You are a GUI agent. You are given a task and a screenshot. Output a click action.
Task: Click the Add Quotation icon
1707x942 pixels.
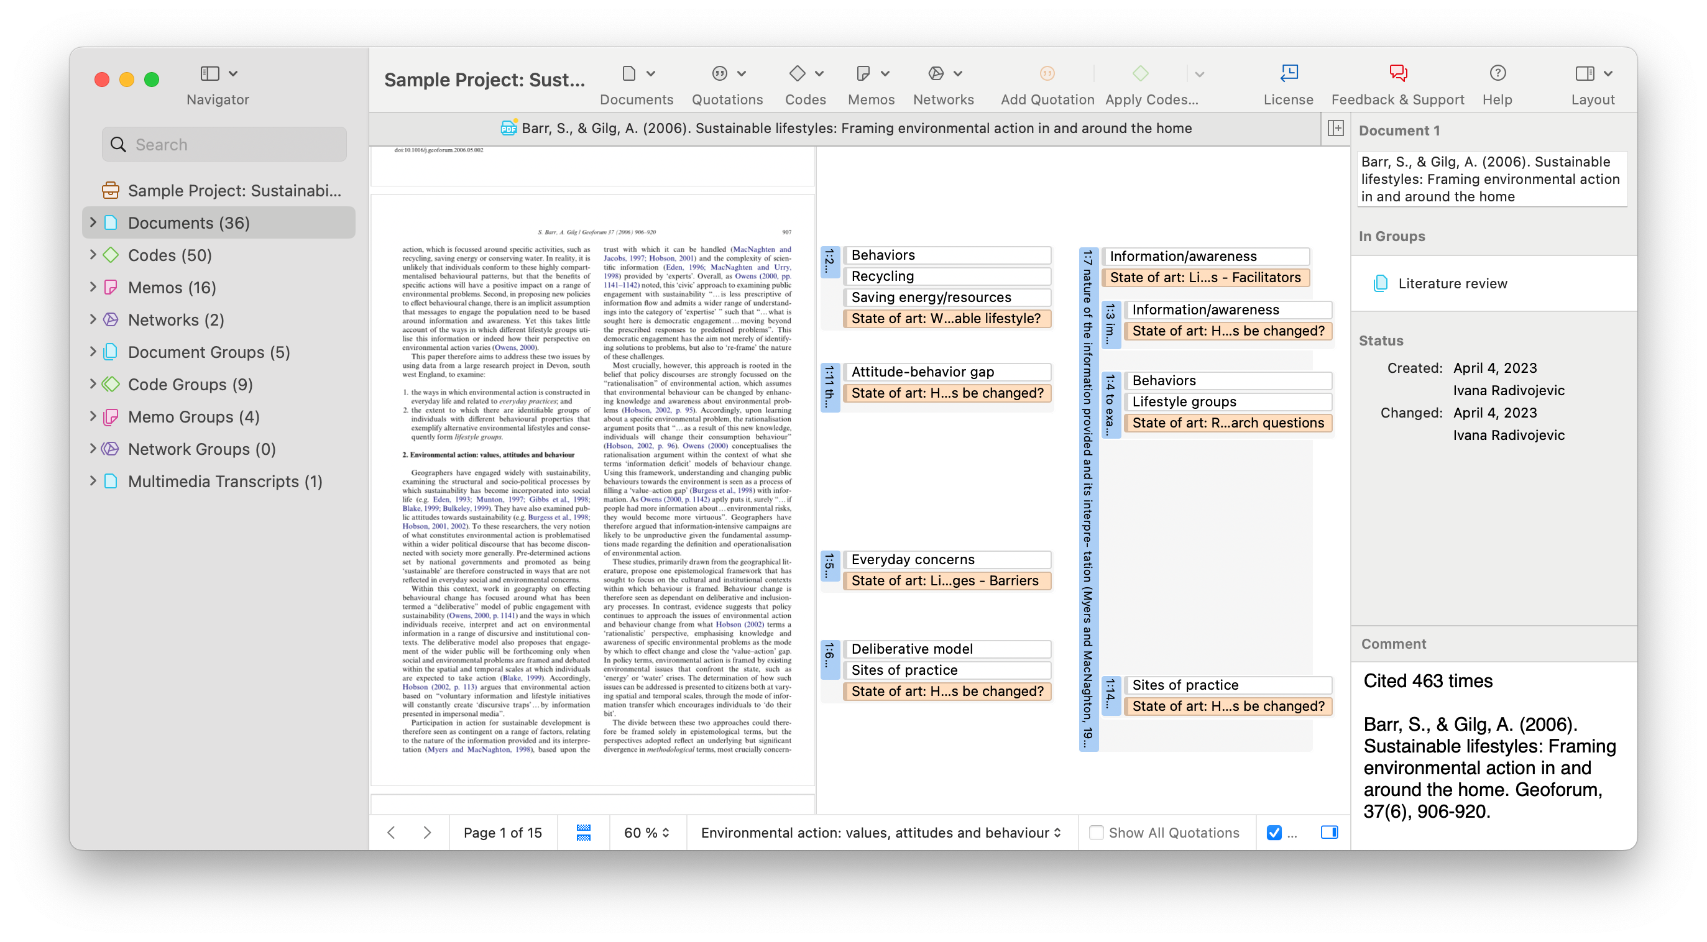tap(1046, 73)
